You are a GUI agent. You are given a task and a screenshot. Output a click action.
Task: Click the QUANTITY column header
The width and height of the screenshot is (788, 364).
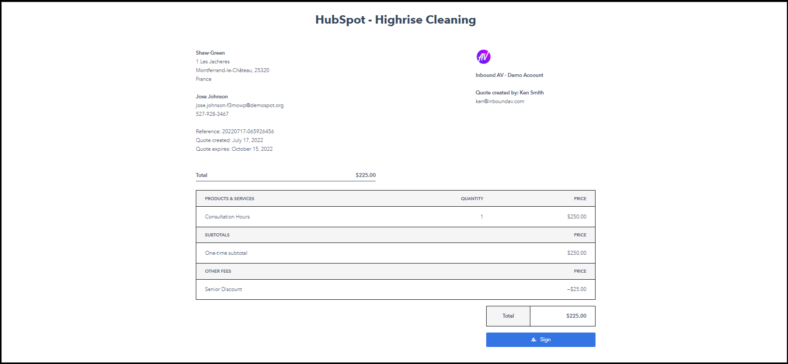click(472, 199)
